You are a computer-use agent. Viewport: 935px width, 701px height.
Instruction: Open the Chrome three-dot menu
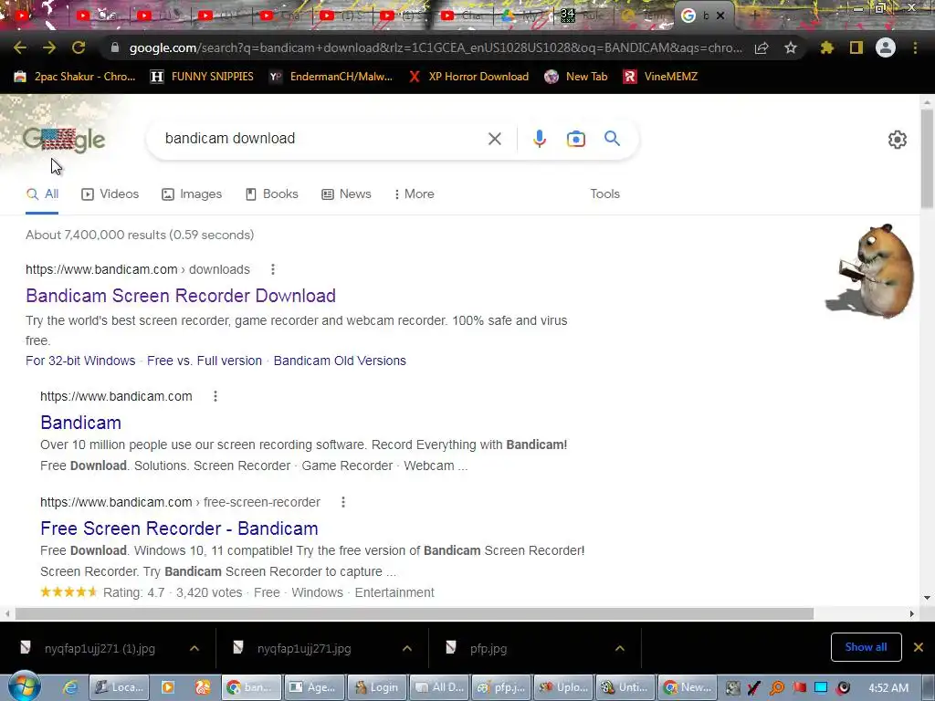point(915,47)
